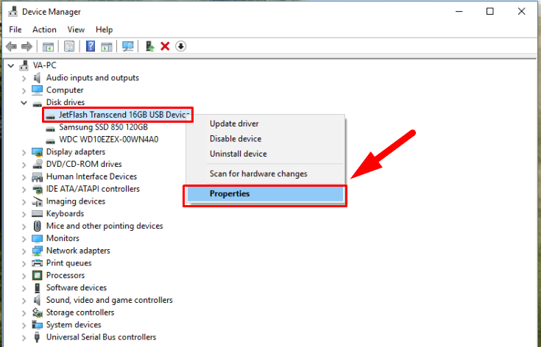Expand the IDE ATA/ATAPI controllers category

(24, 190)
